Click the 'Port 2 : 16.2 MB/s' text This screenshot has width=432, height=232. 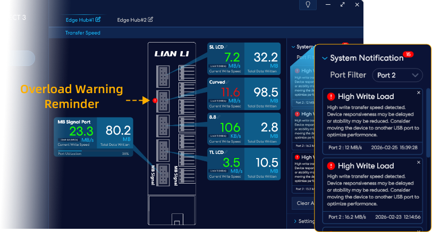coord(347,217)
